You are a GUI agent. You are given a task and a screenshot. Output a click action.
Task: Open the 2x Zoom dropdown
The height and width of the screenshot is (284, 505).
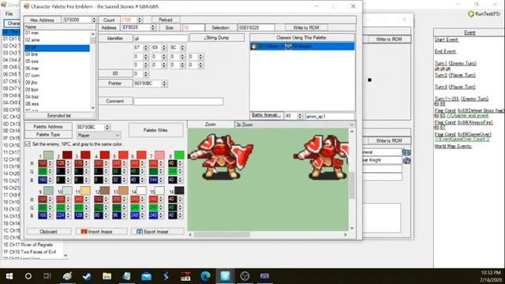tap(295, 125)
